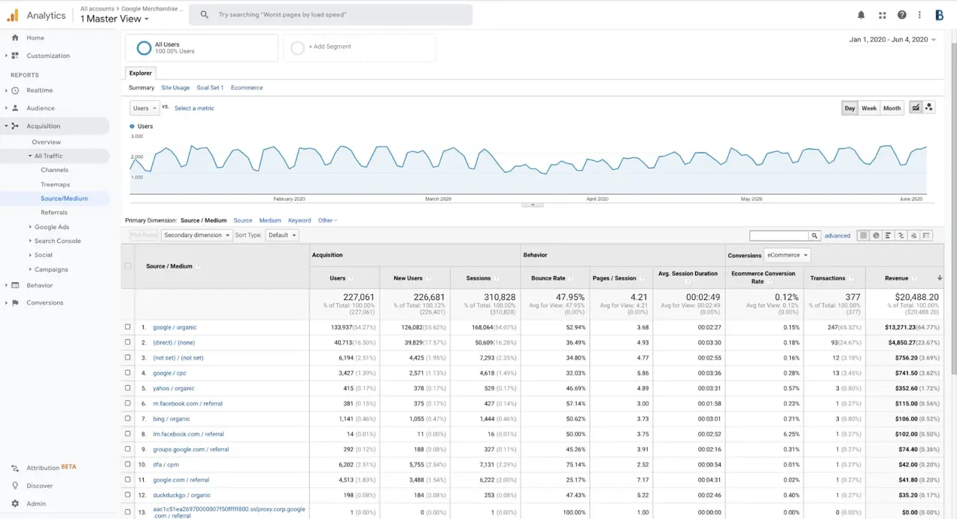957x519 pixels.
Task: Switch to the Goal Set 1 tab
Action: click(x=210, y=88)
